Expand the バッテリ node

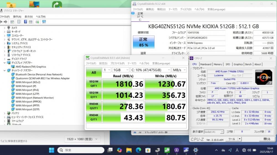5,113
